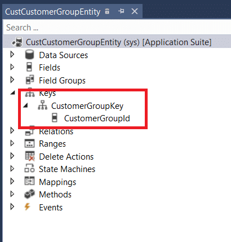Click the Methods cubes icon
This screenshot has width=231, height=242.
click(x=30, y=194)
